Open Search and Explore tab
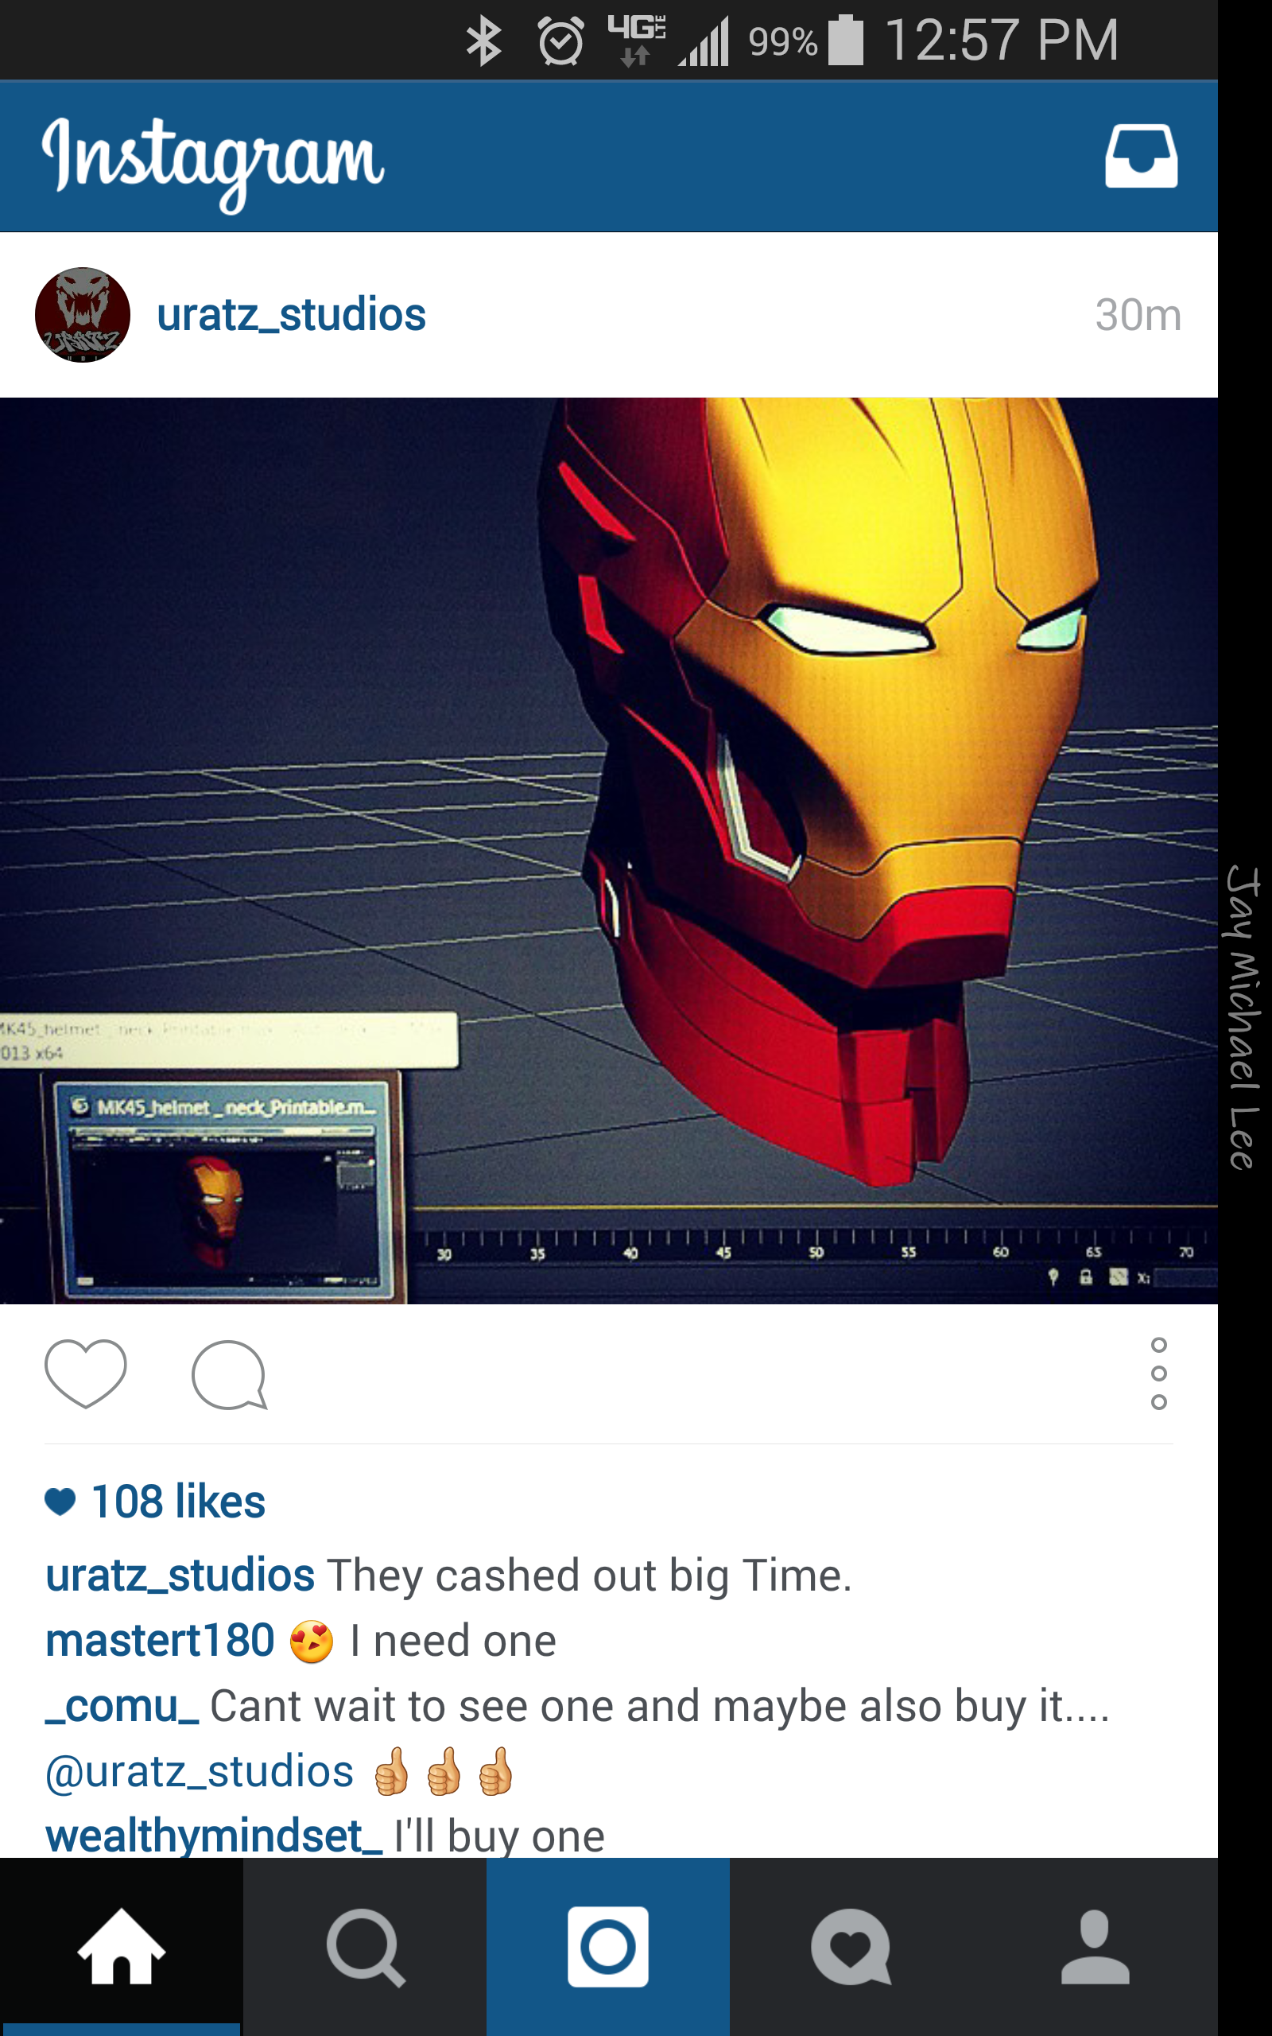This screenshot has height=2036, width=1272. 364,1947
